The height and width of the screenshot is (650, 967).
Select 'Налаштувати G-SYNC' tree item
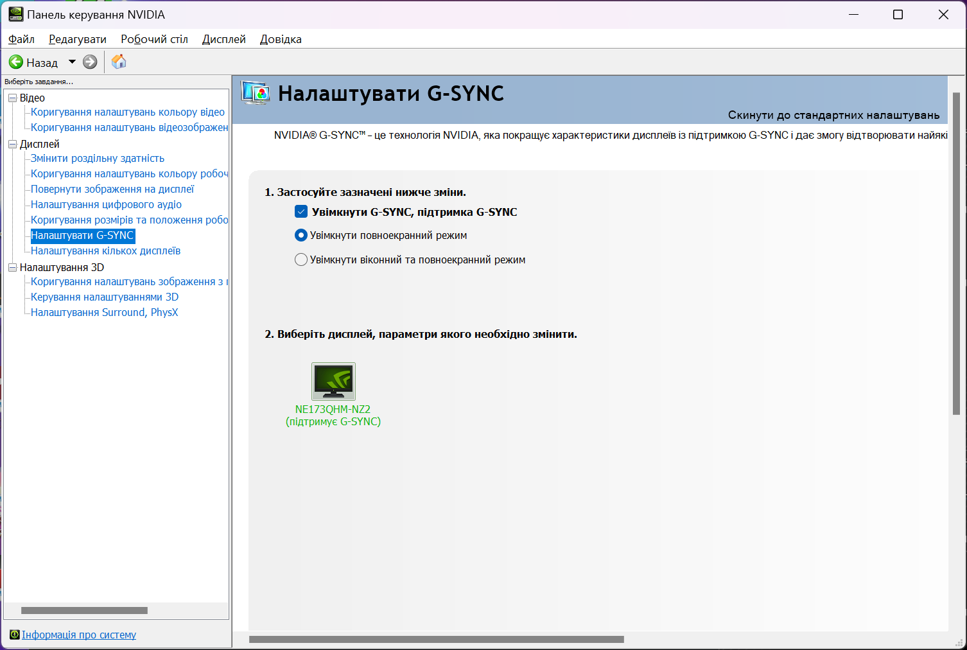click(83, 235)
